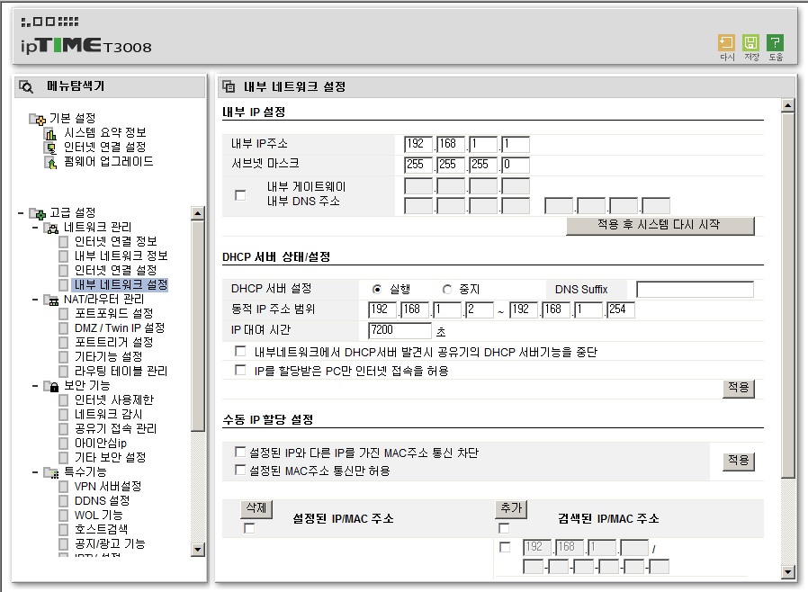The width and height of the screenshot is (808, 592).
Task: Check 내부네트워크에서 DHCP서버 발견시 중단 option
Action: [240, 352]
